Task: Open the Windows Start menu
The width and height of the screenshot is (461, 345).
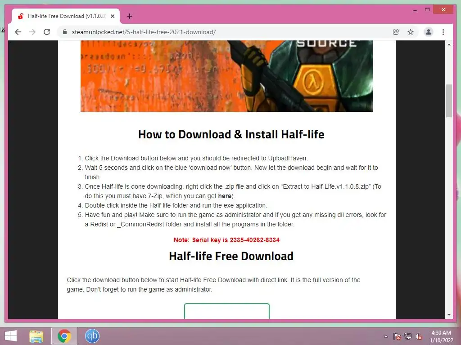Action: tap(11, 336)
